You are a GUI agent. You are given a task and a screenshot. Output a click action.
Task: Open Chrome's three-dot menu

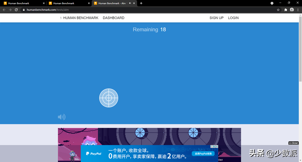(298, 10)
